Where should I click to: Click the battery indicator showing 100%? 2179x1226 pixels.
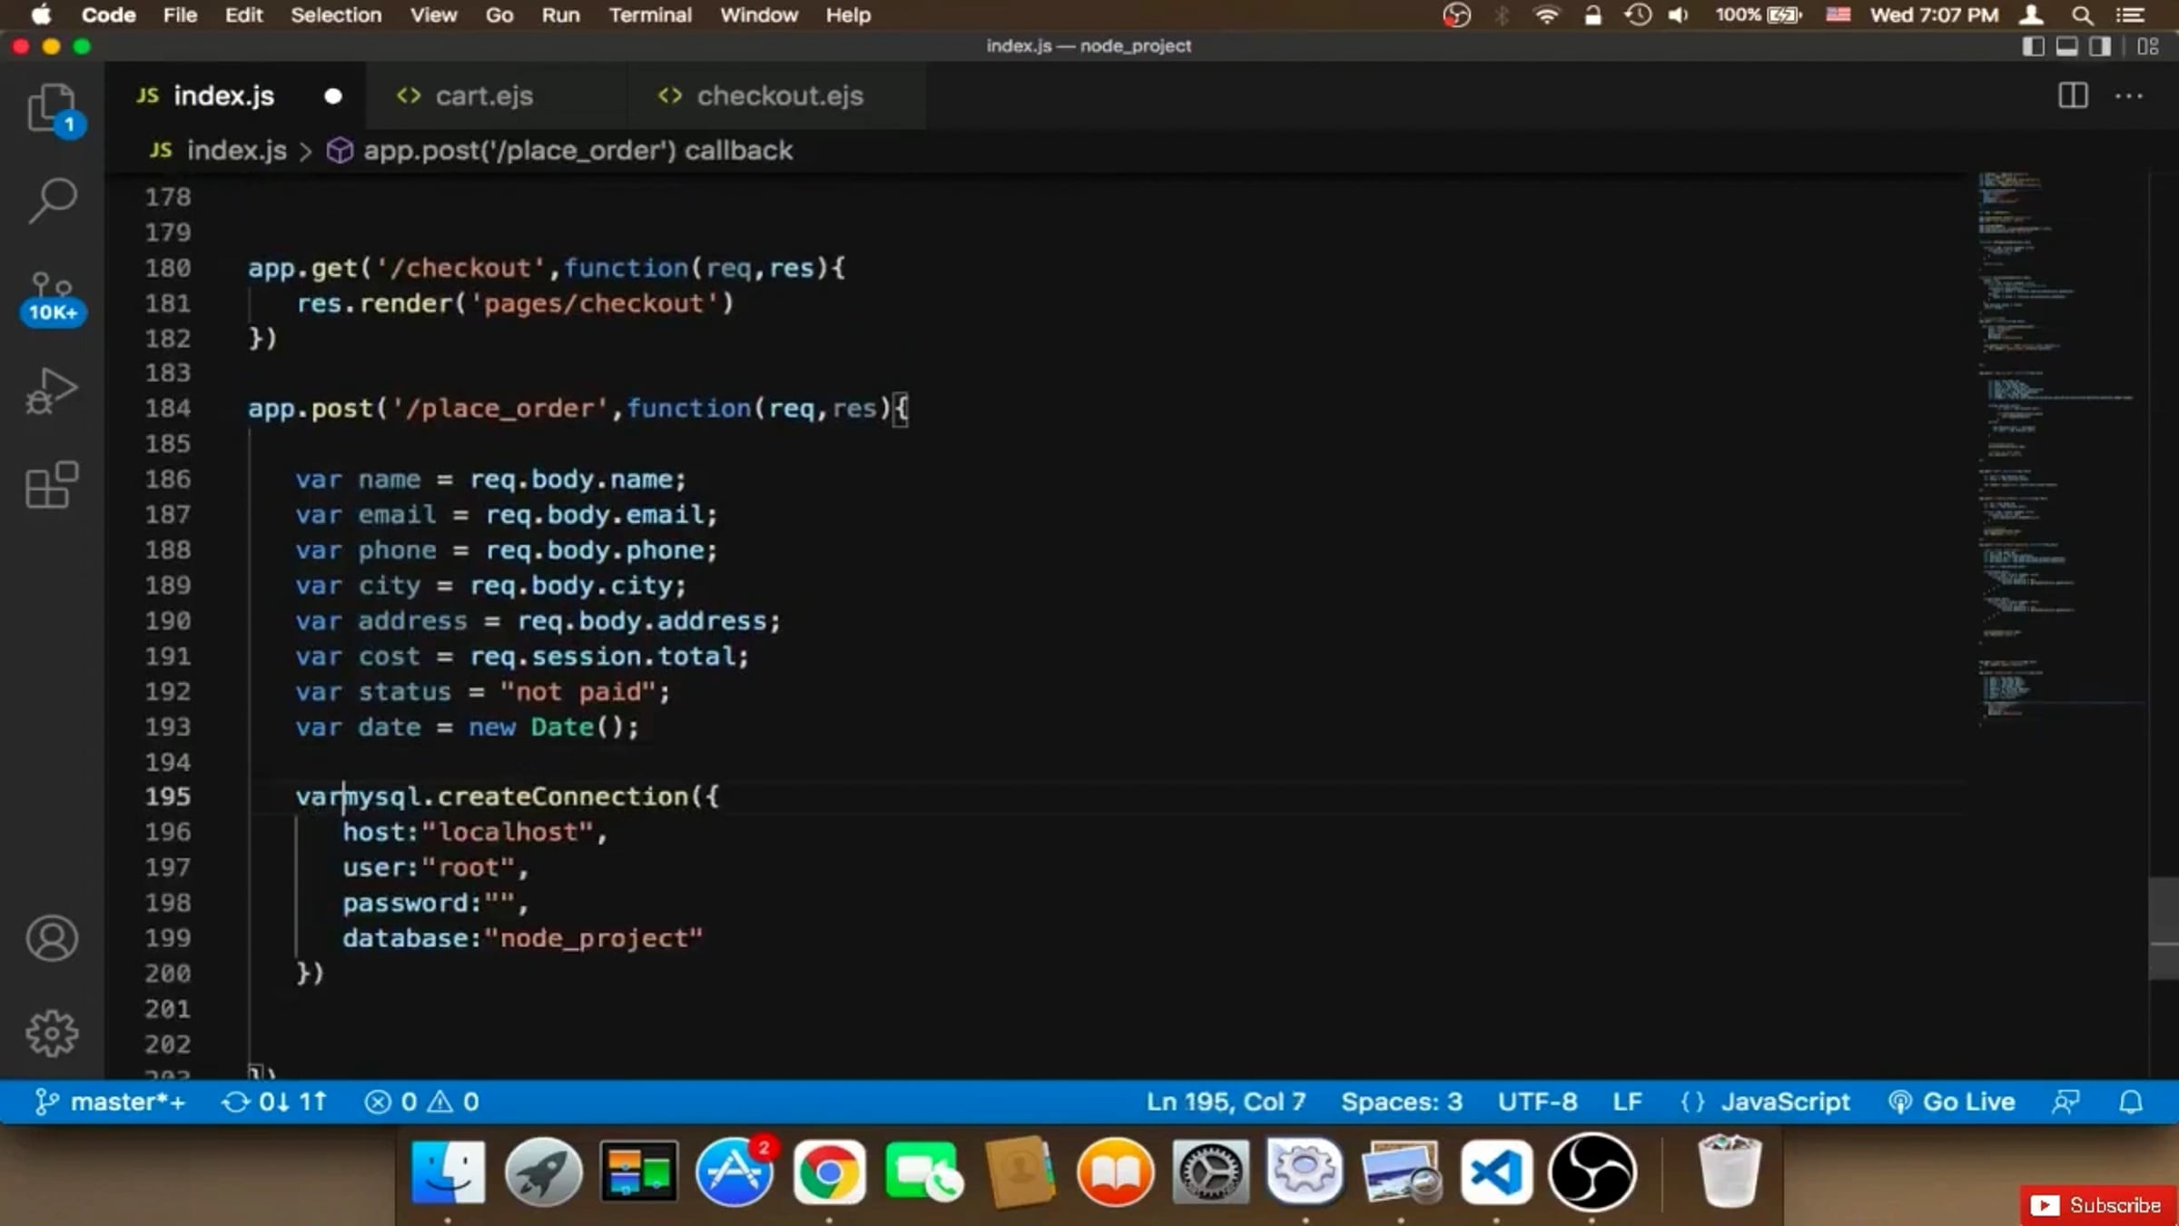coord(1757,15)
